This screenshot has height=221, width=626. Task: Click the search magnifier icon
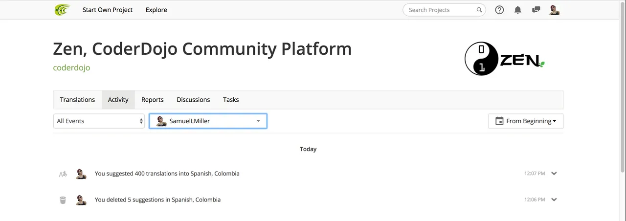point(479,10)
